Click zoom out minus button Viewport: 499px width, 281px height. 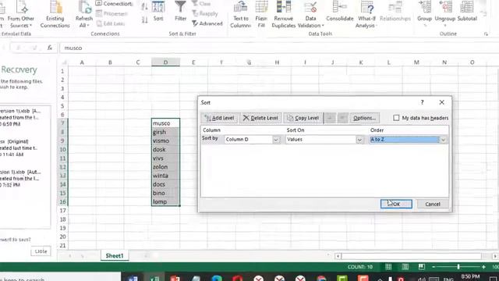tap(434, 267)
